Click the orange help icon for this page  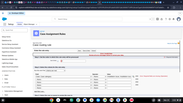pyautogui.click(x=178, y=43)
